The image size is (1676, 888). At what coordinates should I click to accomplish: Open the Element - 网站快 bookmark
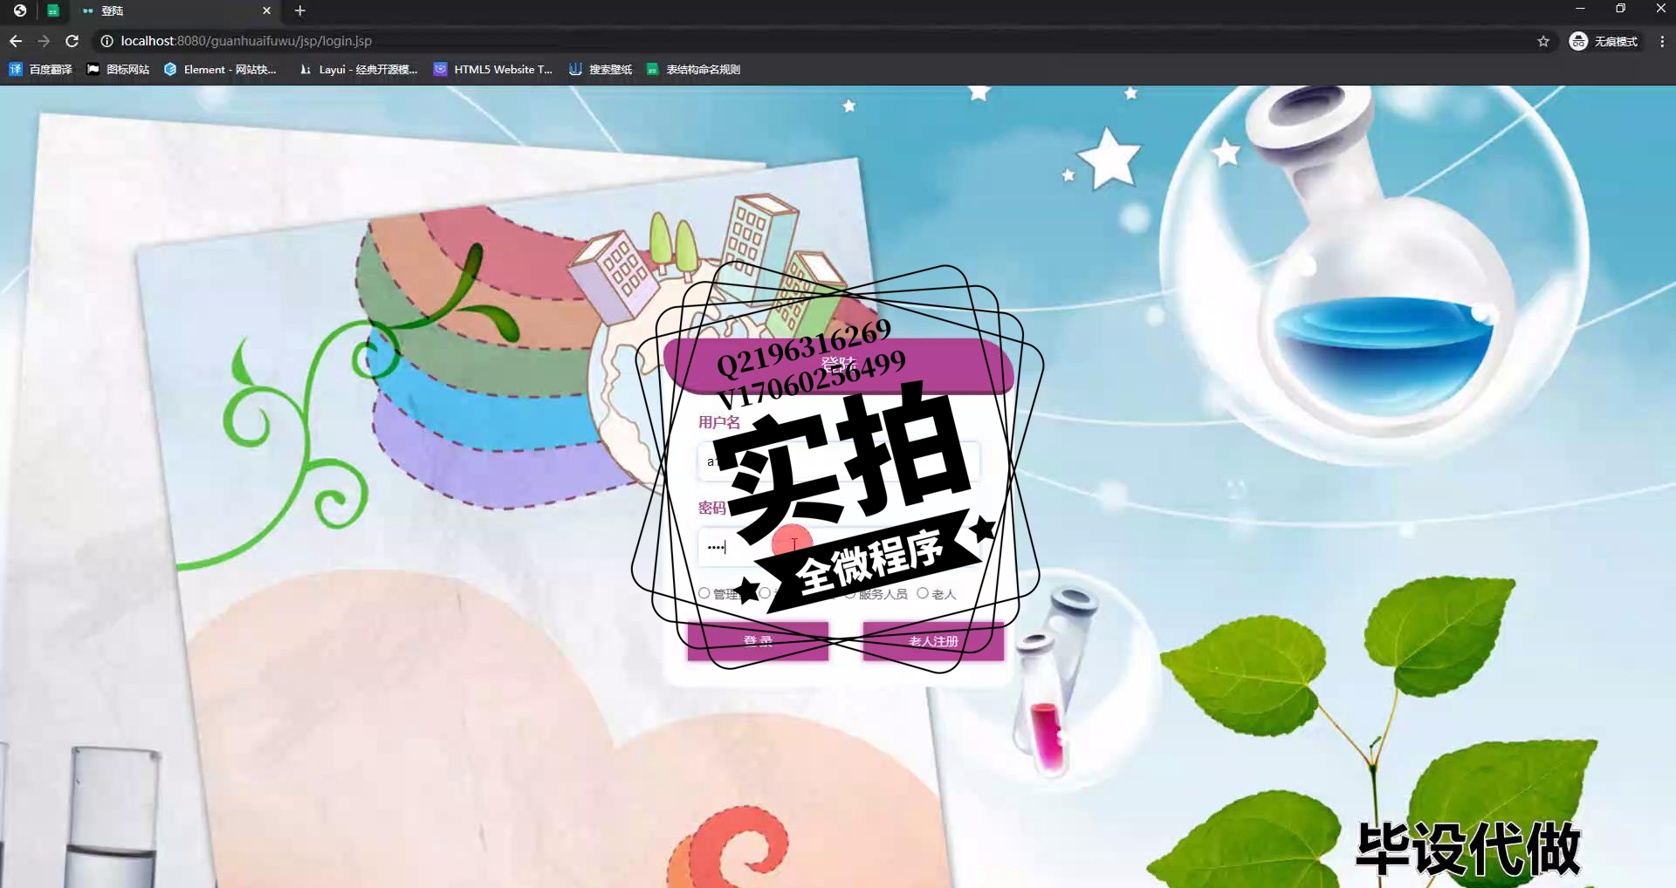[x=220, y=69]
